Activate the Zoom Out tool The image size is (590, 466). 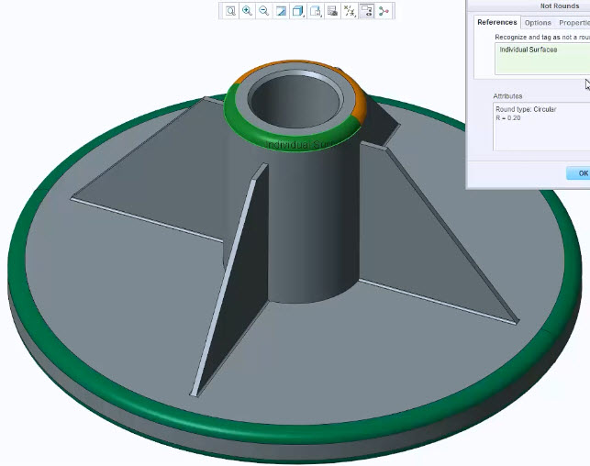click(x=264, y=11)
